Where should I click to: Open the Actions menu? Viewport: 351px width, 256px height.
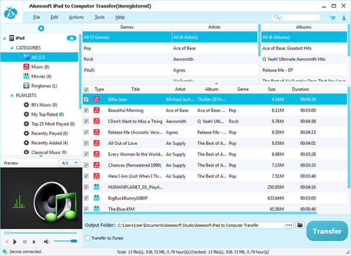[76, 17]
